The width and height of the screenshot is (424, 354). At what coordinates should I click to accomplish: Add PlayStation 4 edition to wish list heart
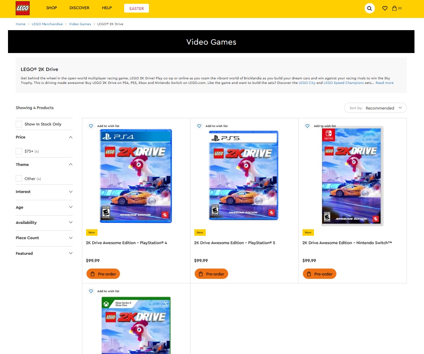pyautogui.click(x=91, y=126)
